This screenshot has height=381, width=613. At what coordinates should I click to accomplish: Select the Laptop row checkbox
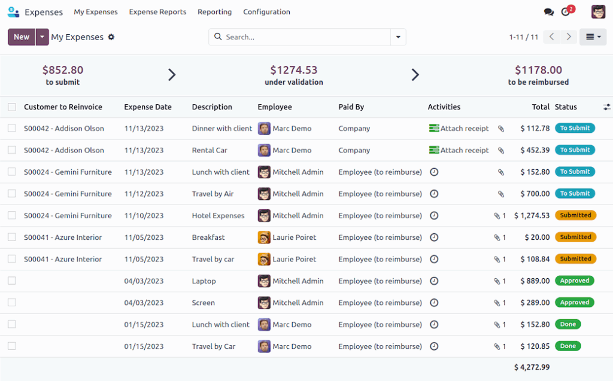point(12,281)
